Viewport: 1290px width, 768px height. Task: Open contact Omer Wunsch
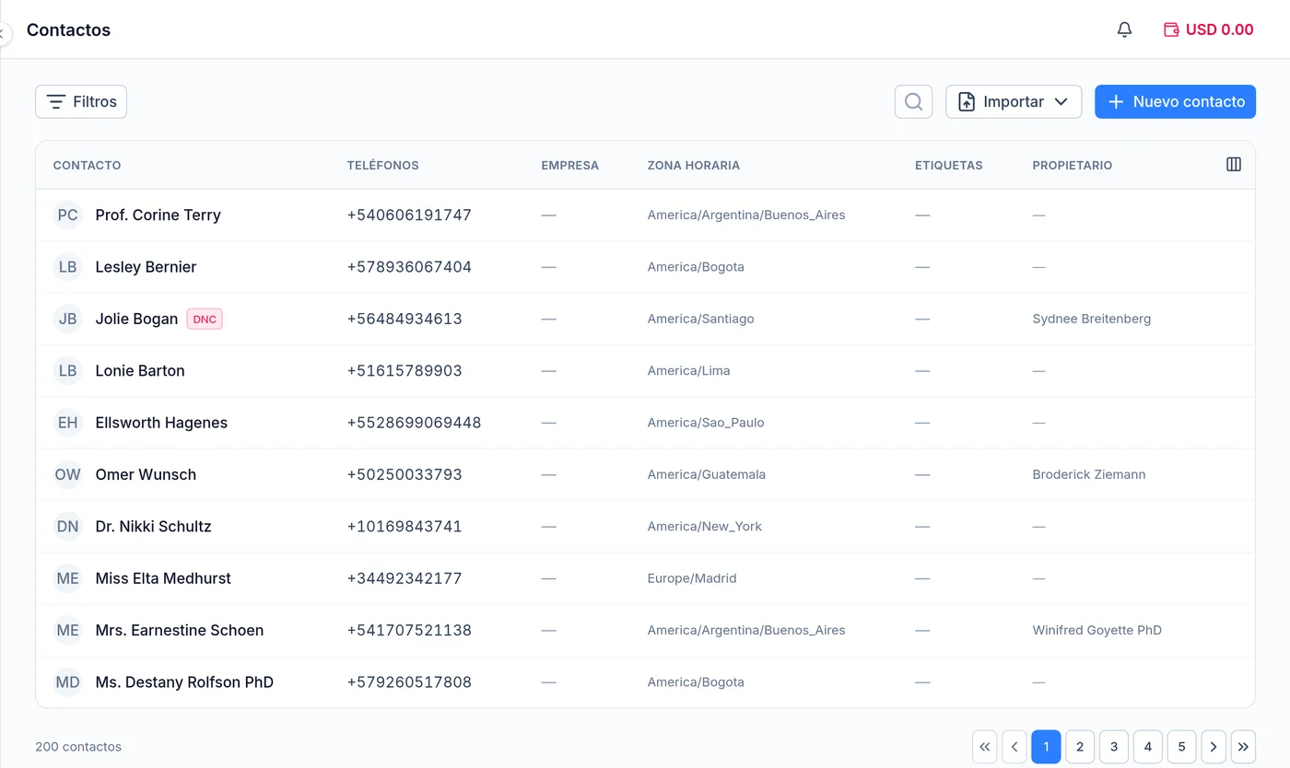(146, 474)
